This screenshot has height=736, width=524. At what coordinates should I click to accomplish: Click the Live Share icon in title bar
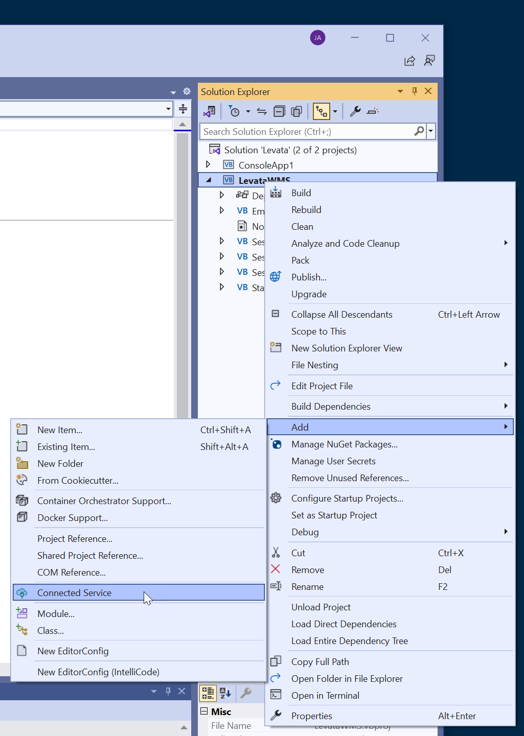pyautogui.click(x=409, y=61)
